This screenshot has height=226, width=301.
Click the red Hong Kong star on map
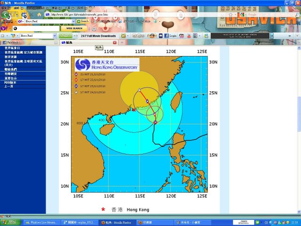click(x=134, y=110)
